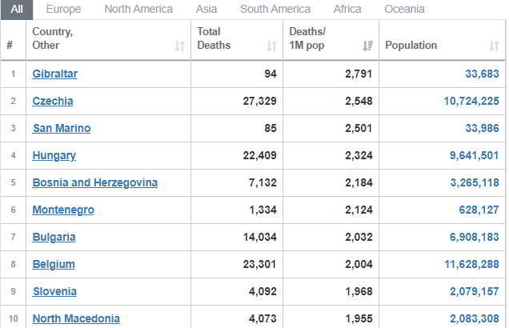Screen dimensions: 509x328
Task: Click Hungary population 9,641,501
Action: click(x=475, y=156)
